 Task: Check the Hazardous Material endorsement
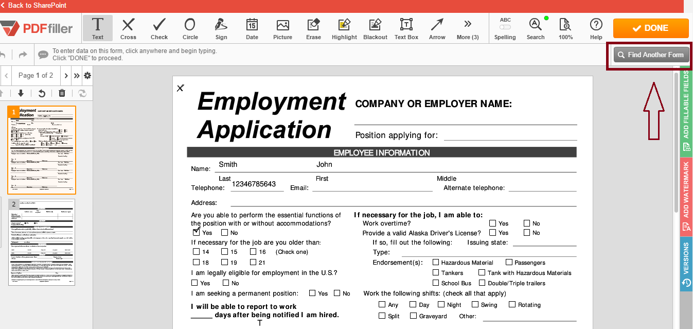(436, 262)
